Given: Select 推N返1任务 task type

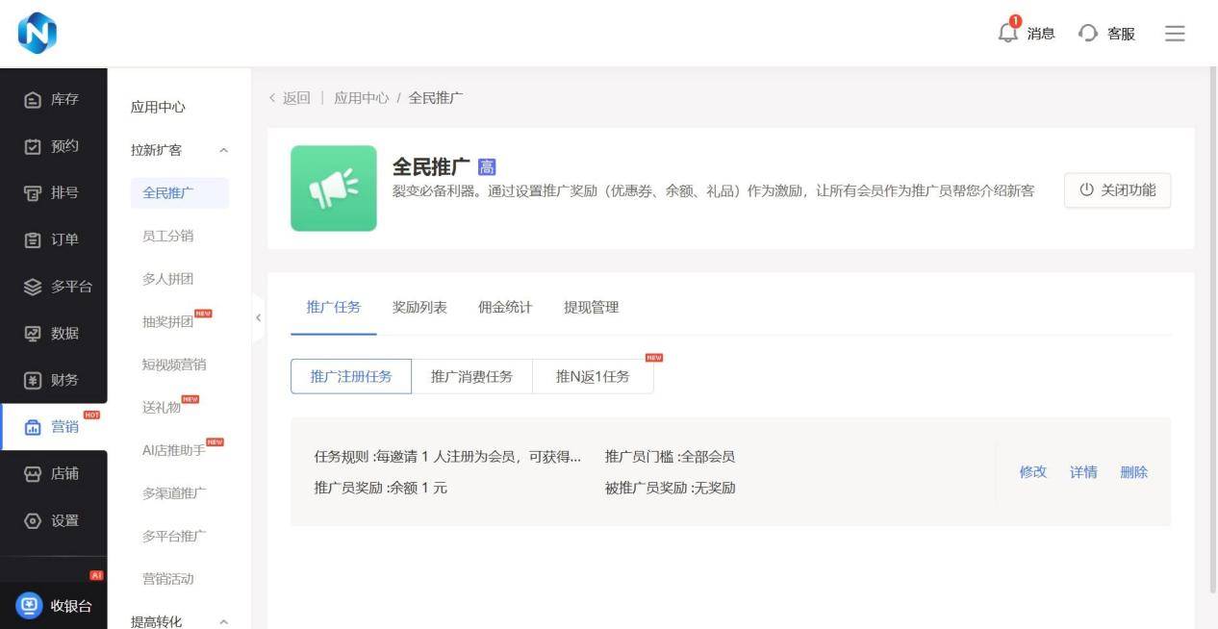Looking at the screenshot, I should pos(593,376).
